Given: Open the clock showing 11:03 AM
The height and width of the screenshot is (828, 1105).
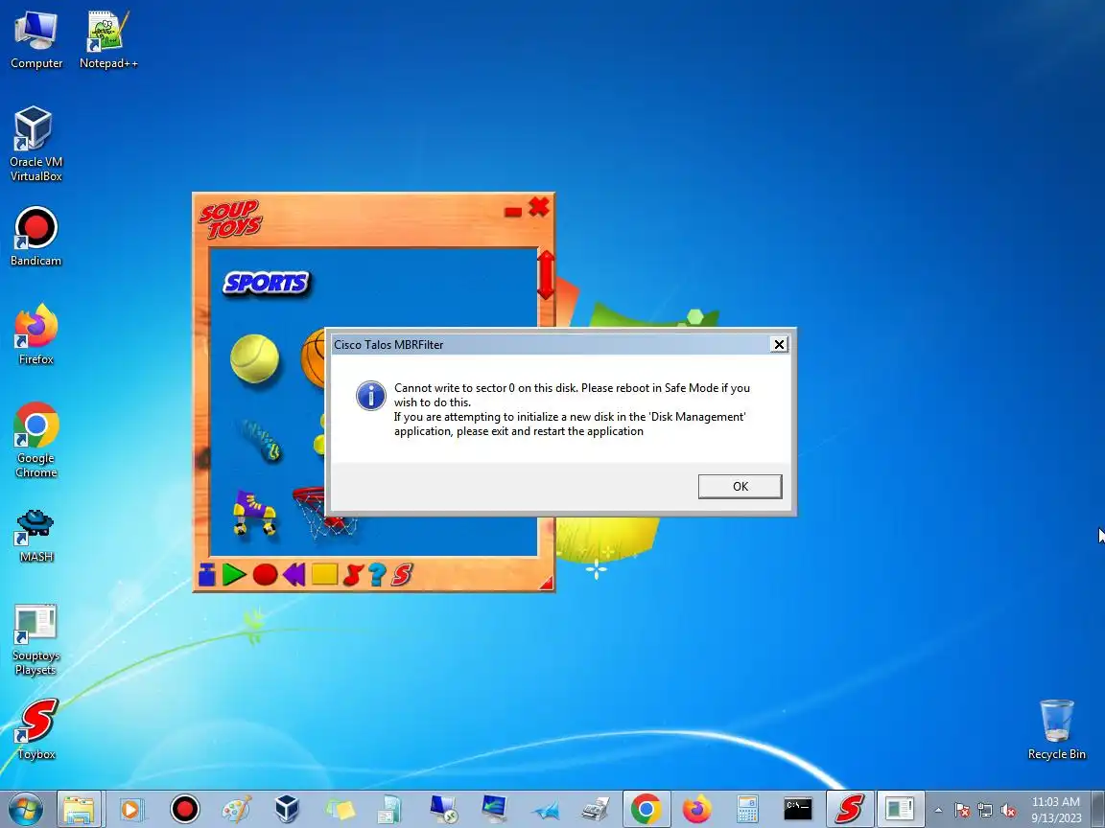Looking at the screenshot, I should (x=1056, y=810).
